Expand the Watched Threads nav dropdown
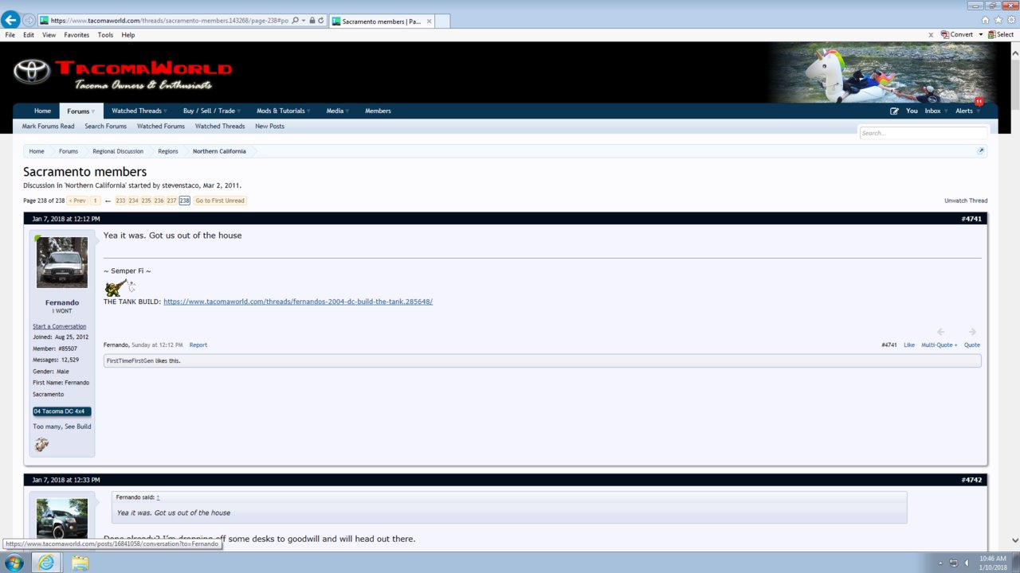 (x=165, y=111)
